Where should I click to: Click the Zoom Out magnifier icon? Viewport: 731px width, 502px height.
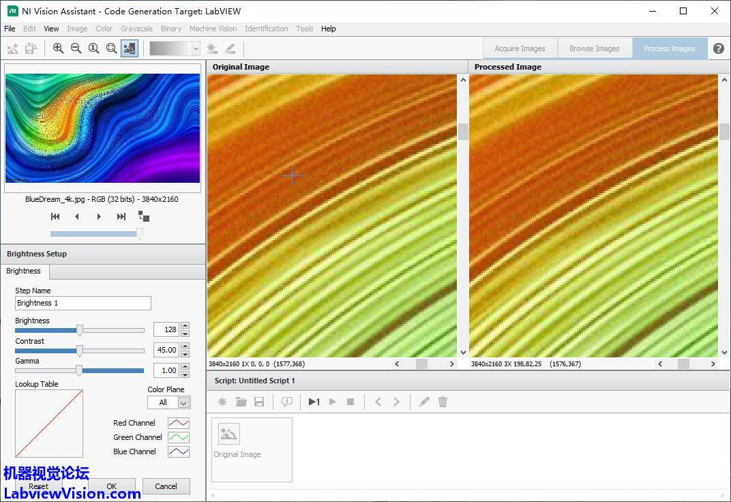tap(76, 48)
